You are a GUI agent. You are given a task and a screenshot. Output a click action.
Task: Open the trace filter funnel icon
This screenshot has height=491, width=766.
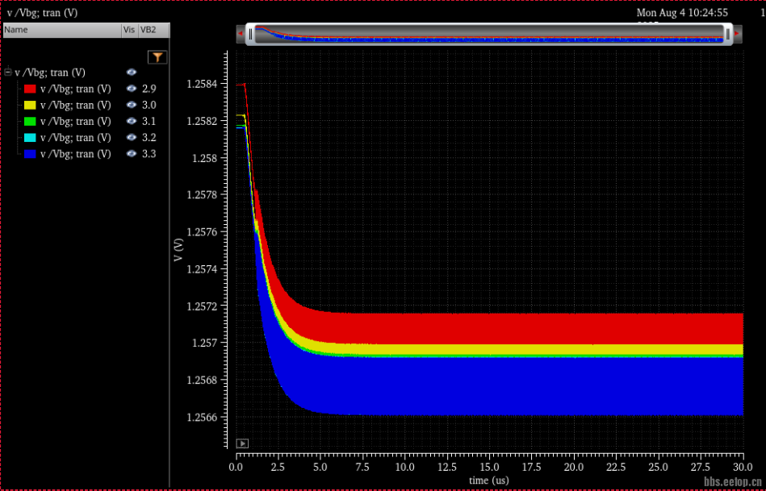(157, 57)
